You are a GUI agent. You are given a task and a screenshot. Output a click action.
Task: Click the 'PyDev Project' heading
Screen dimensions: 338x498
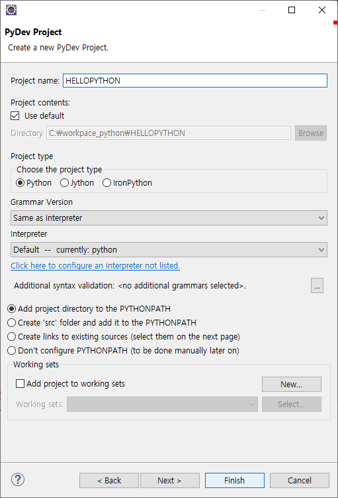pyautogui.click(x=33, y=32)
